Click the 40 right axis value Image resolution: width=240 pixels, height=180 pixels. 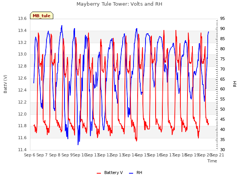[222, 129]
